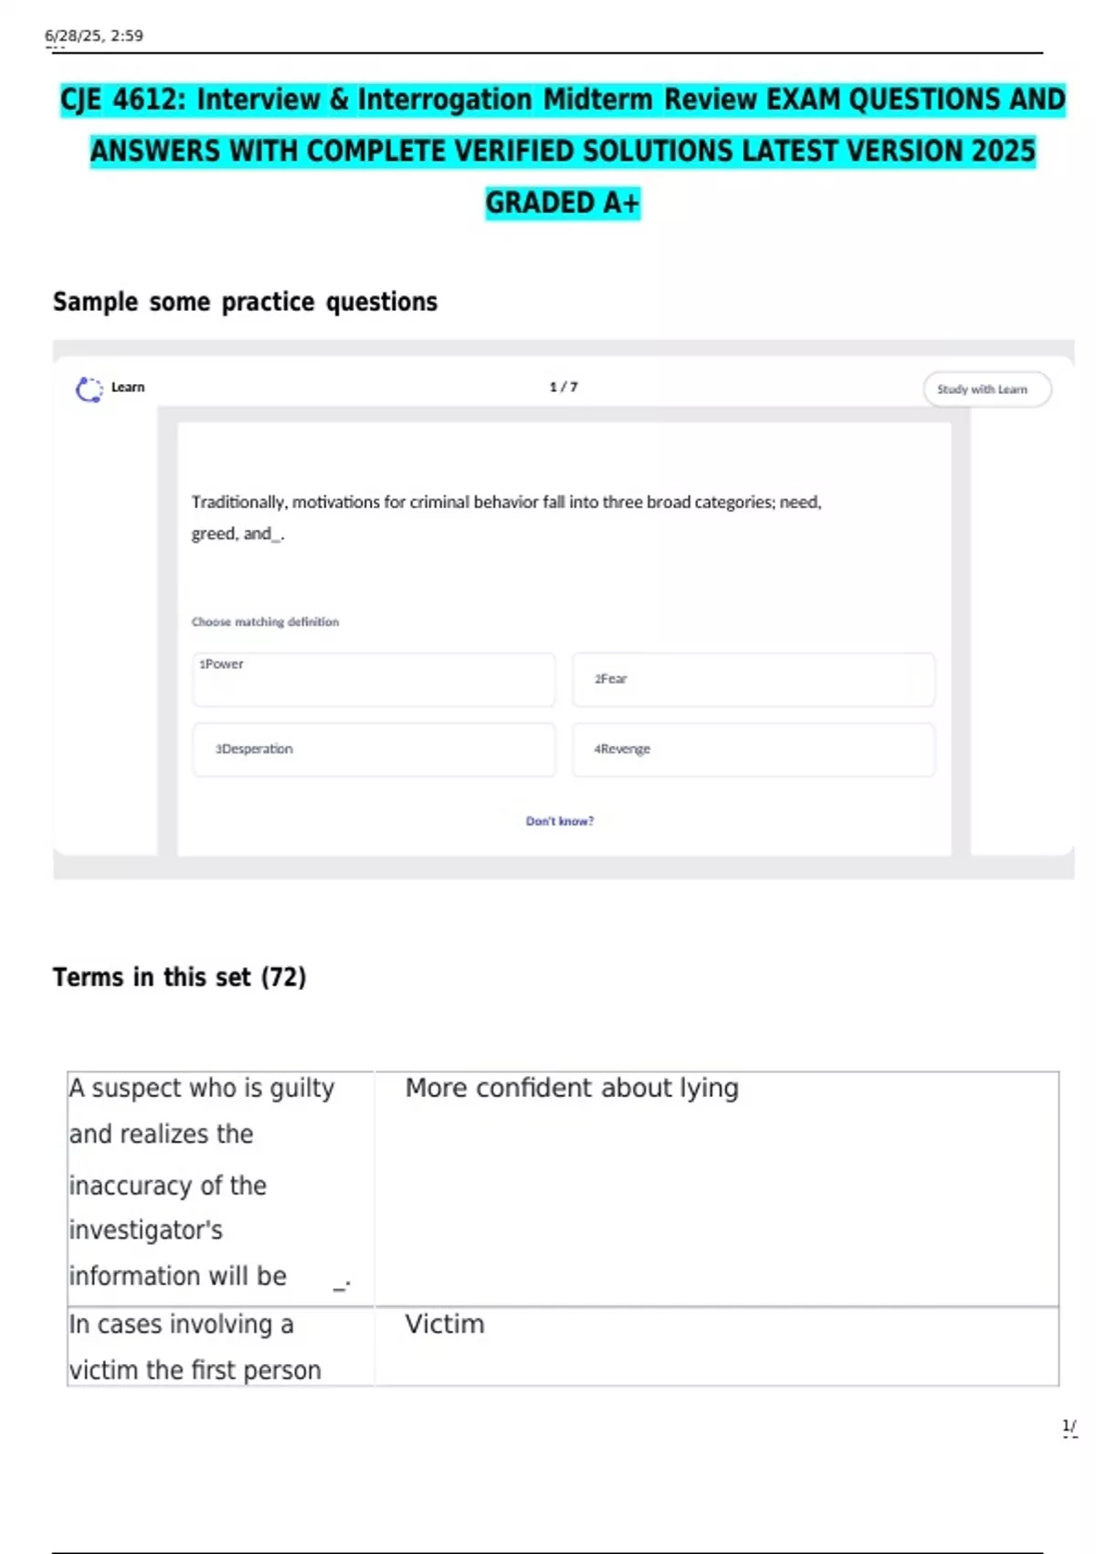Click the page number at bottom right
Viewport: 1096px width, 1554px height.
tap(1069, 1426)
